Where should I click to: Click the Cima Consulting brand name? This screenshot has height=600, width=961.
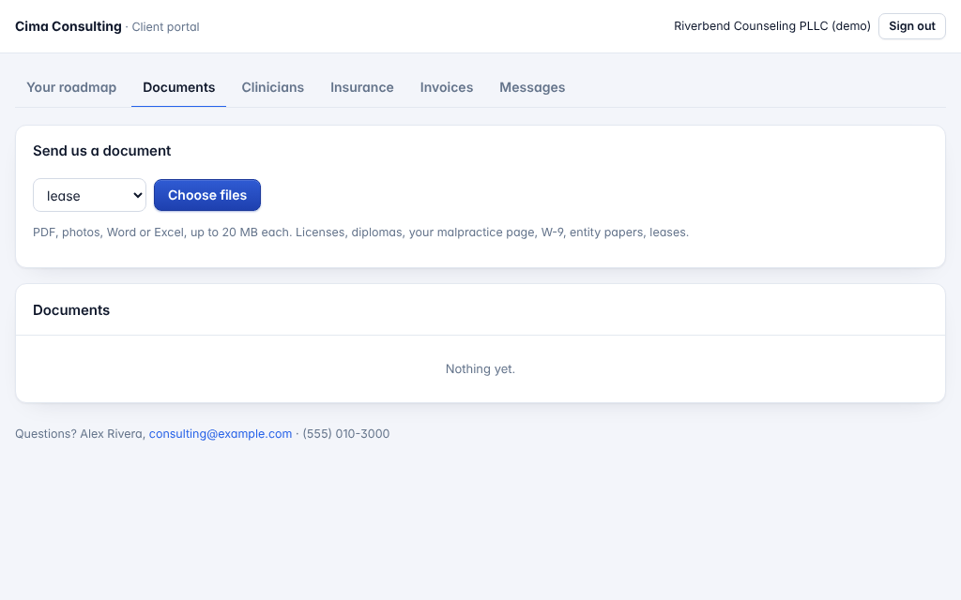pyautogui.click(x=69, y=26)
